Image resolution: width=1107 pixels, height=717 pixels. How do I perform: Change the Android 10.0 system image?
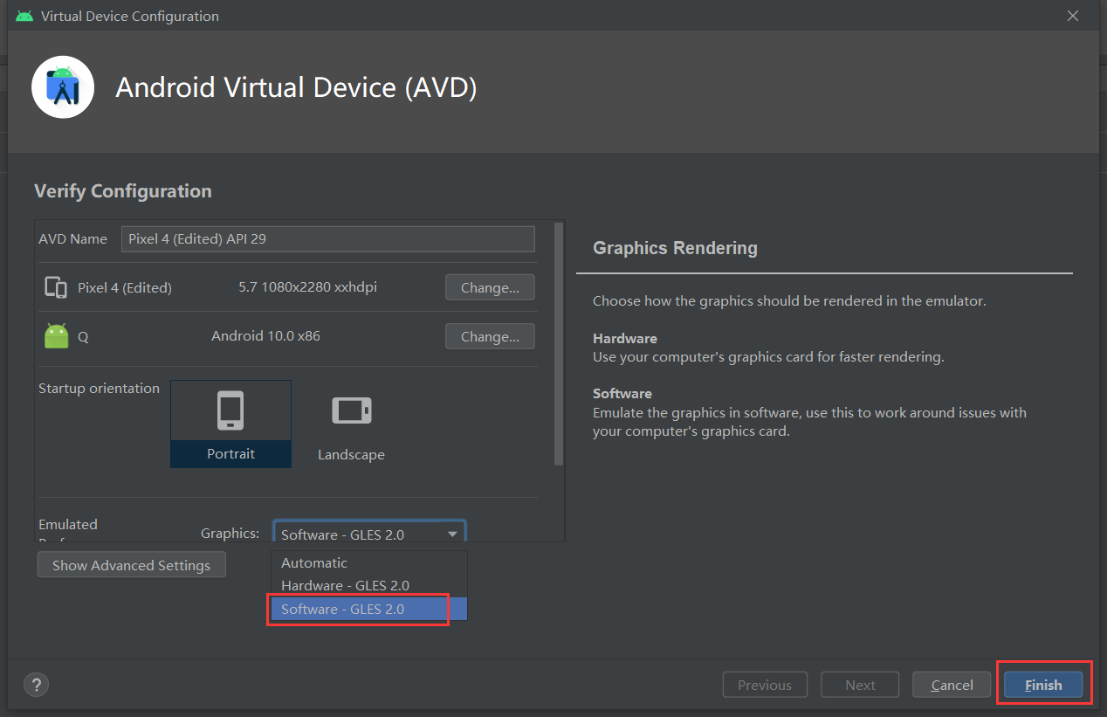490,336
